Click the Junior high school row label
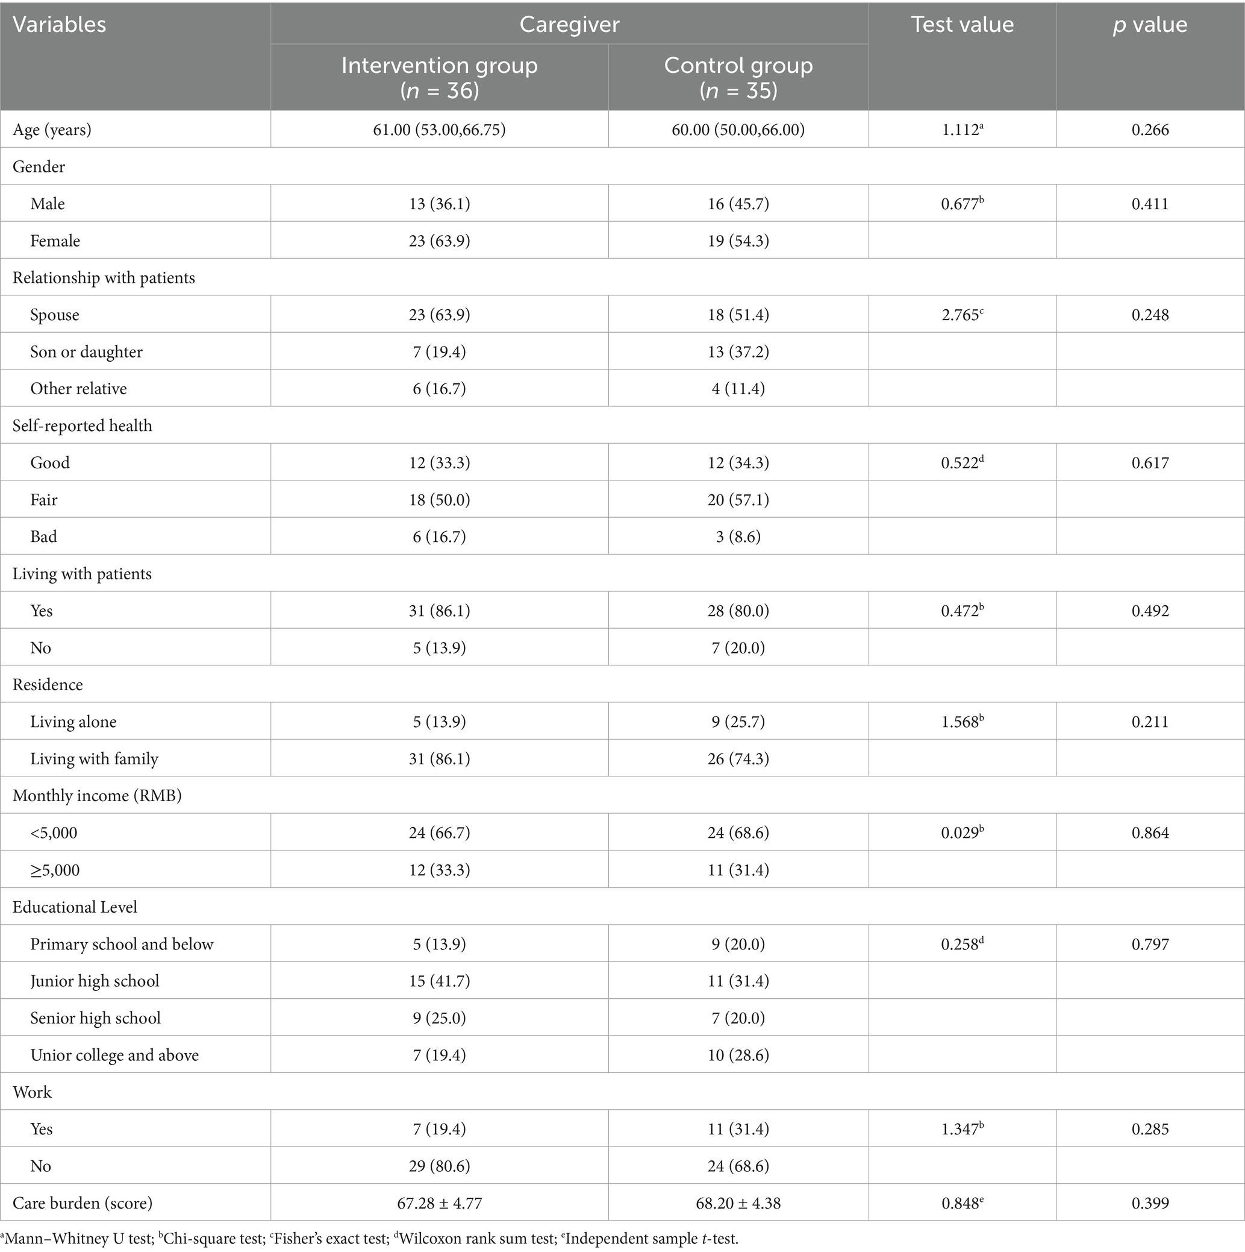1245x1252 pixels. [x=95, y=981]
